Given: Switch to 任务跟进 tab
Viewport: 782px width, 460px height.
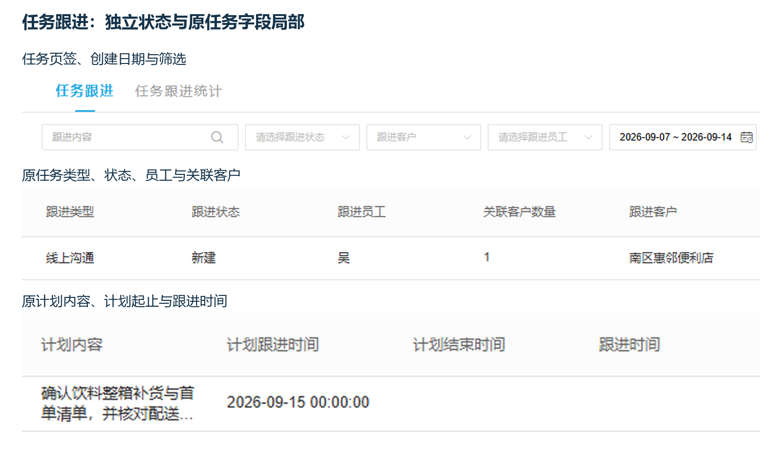Looking at the screenshot, I should 85,91.
